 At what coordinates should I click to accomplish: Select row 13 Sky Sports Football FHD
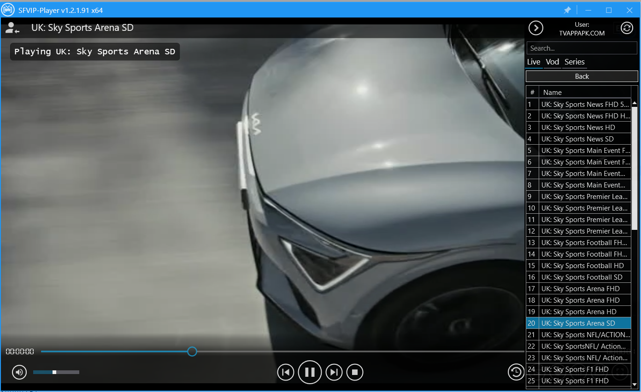tap(579, 243)
